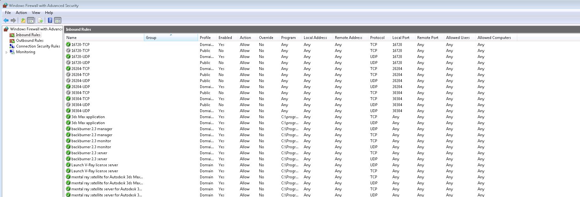Go back with the blue Back arrow

[x=6, y=20]
